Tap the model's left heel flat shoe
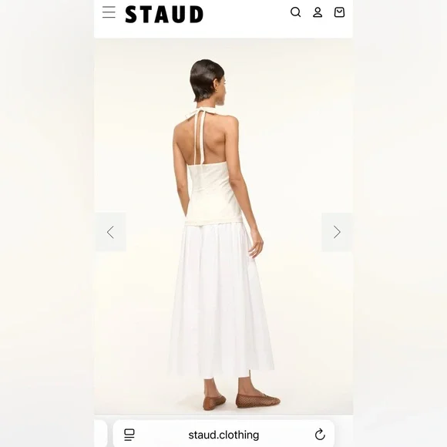This screenshot has width=447, height=447. point(214,402)
